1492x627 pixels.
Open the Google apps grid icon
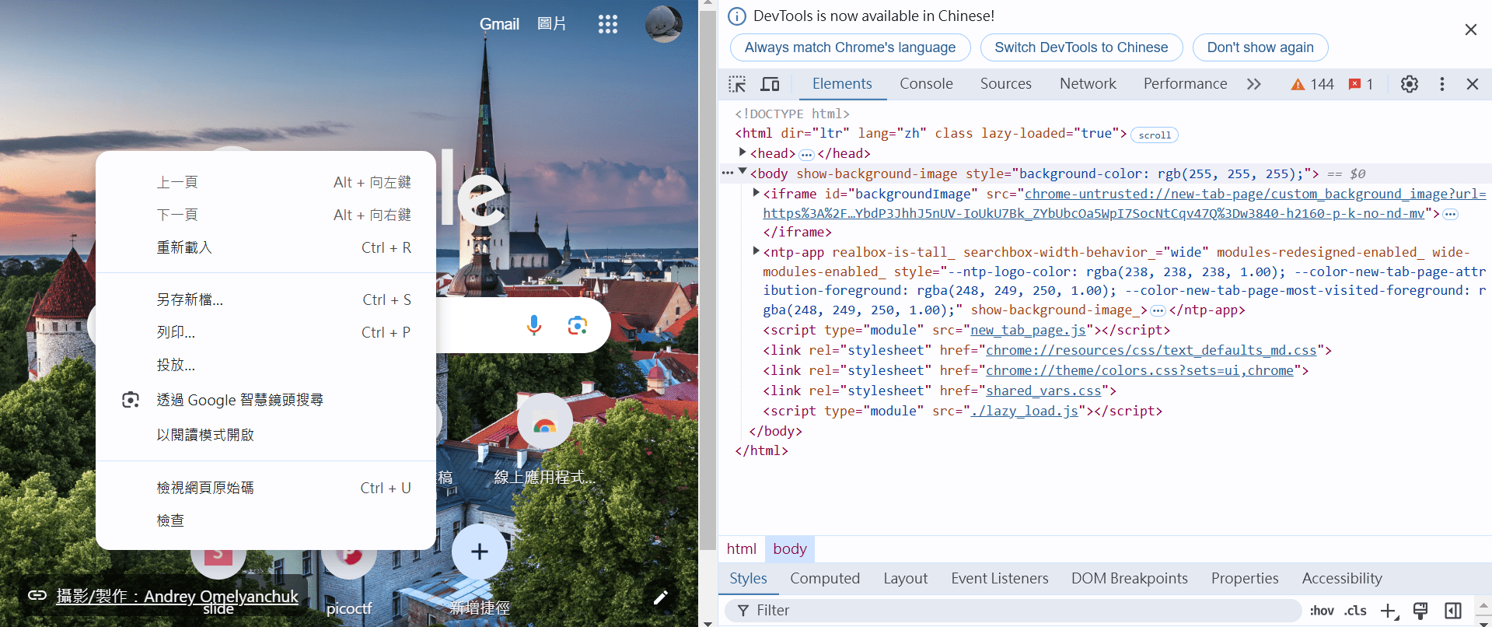608,24
